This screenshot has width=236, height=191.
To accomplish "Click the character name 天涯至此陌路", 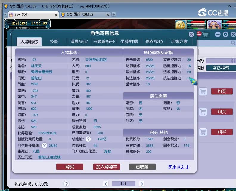I will (96, 60).
